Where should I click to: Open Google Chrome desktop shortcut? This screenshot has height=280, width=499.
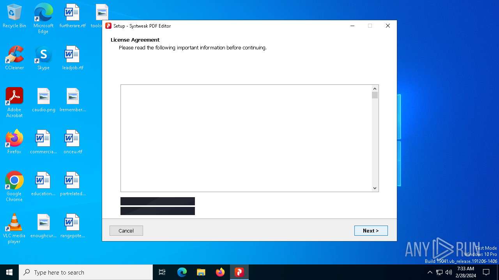(x=14, y=187)
